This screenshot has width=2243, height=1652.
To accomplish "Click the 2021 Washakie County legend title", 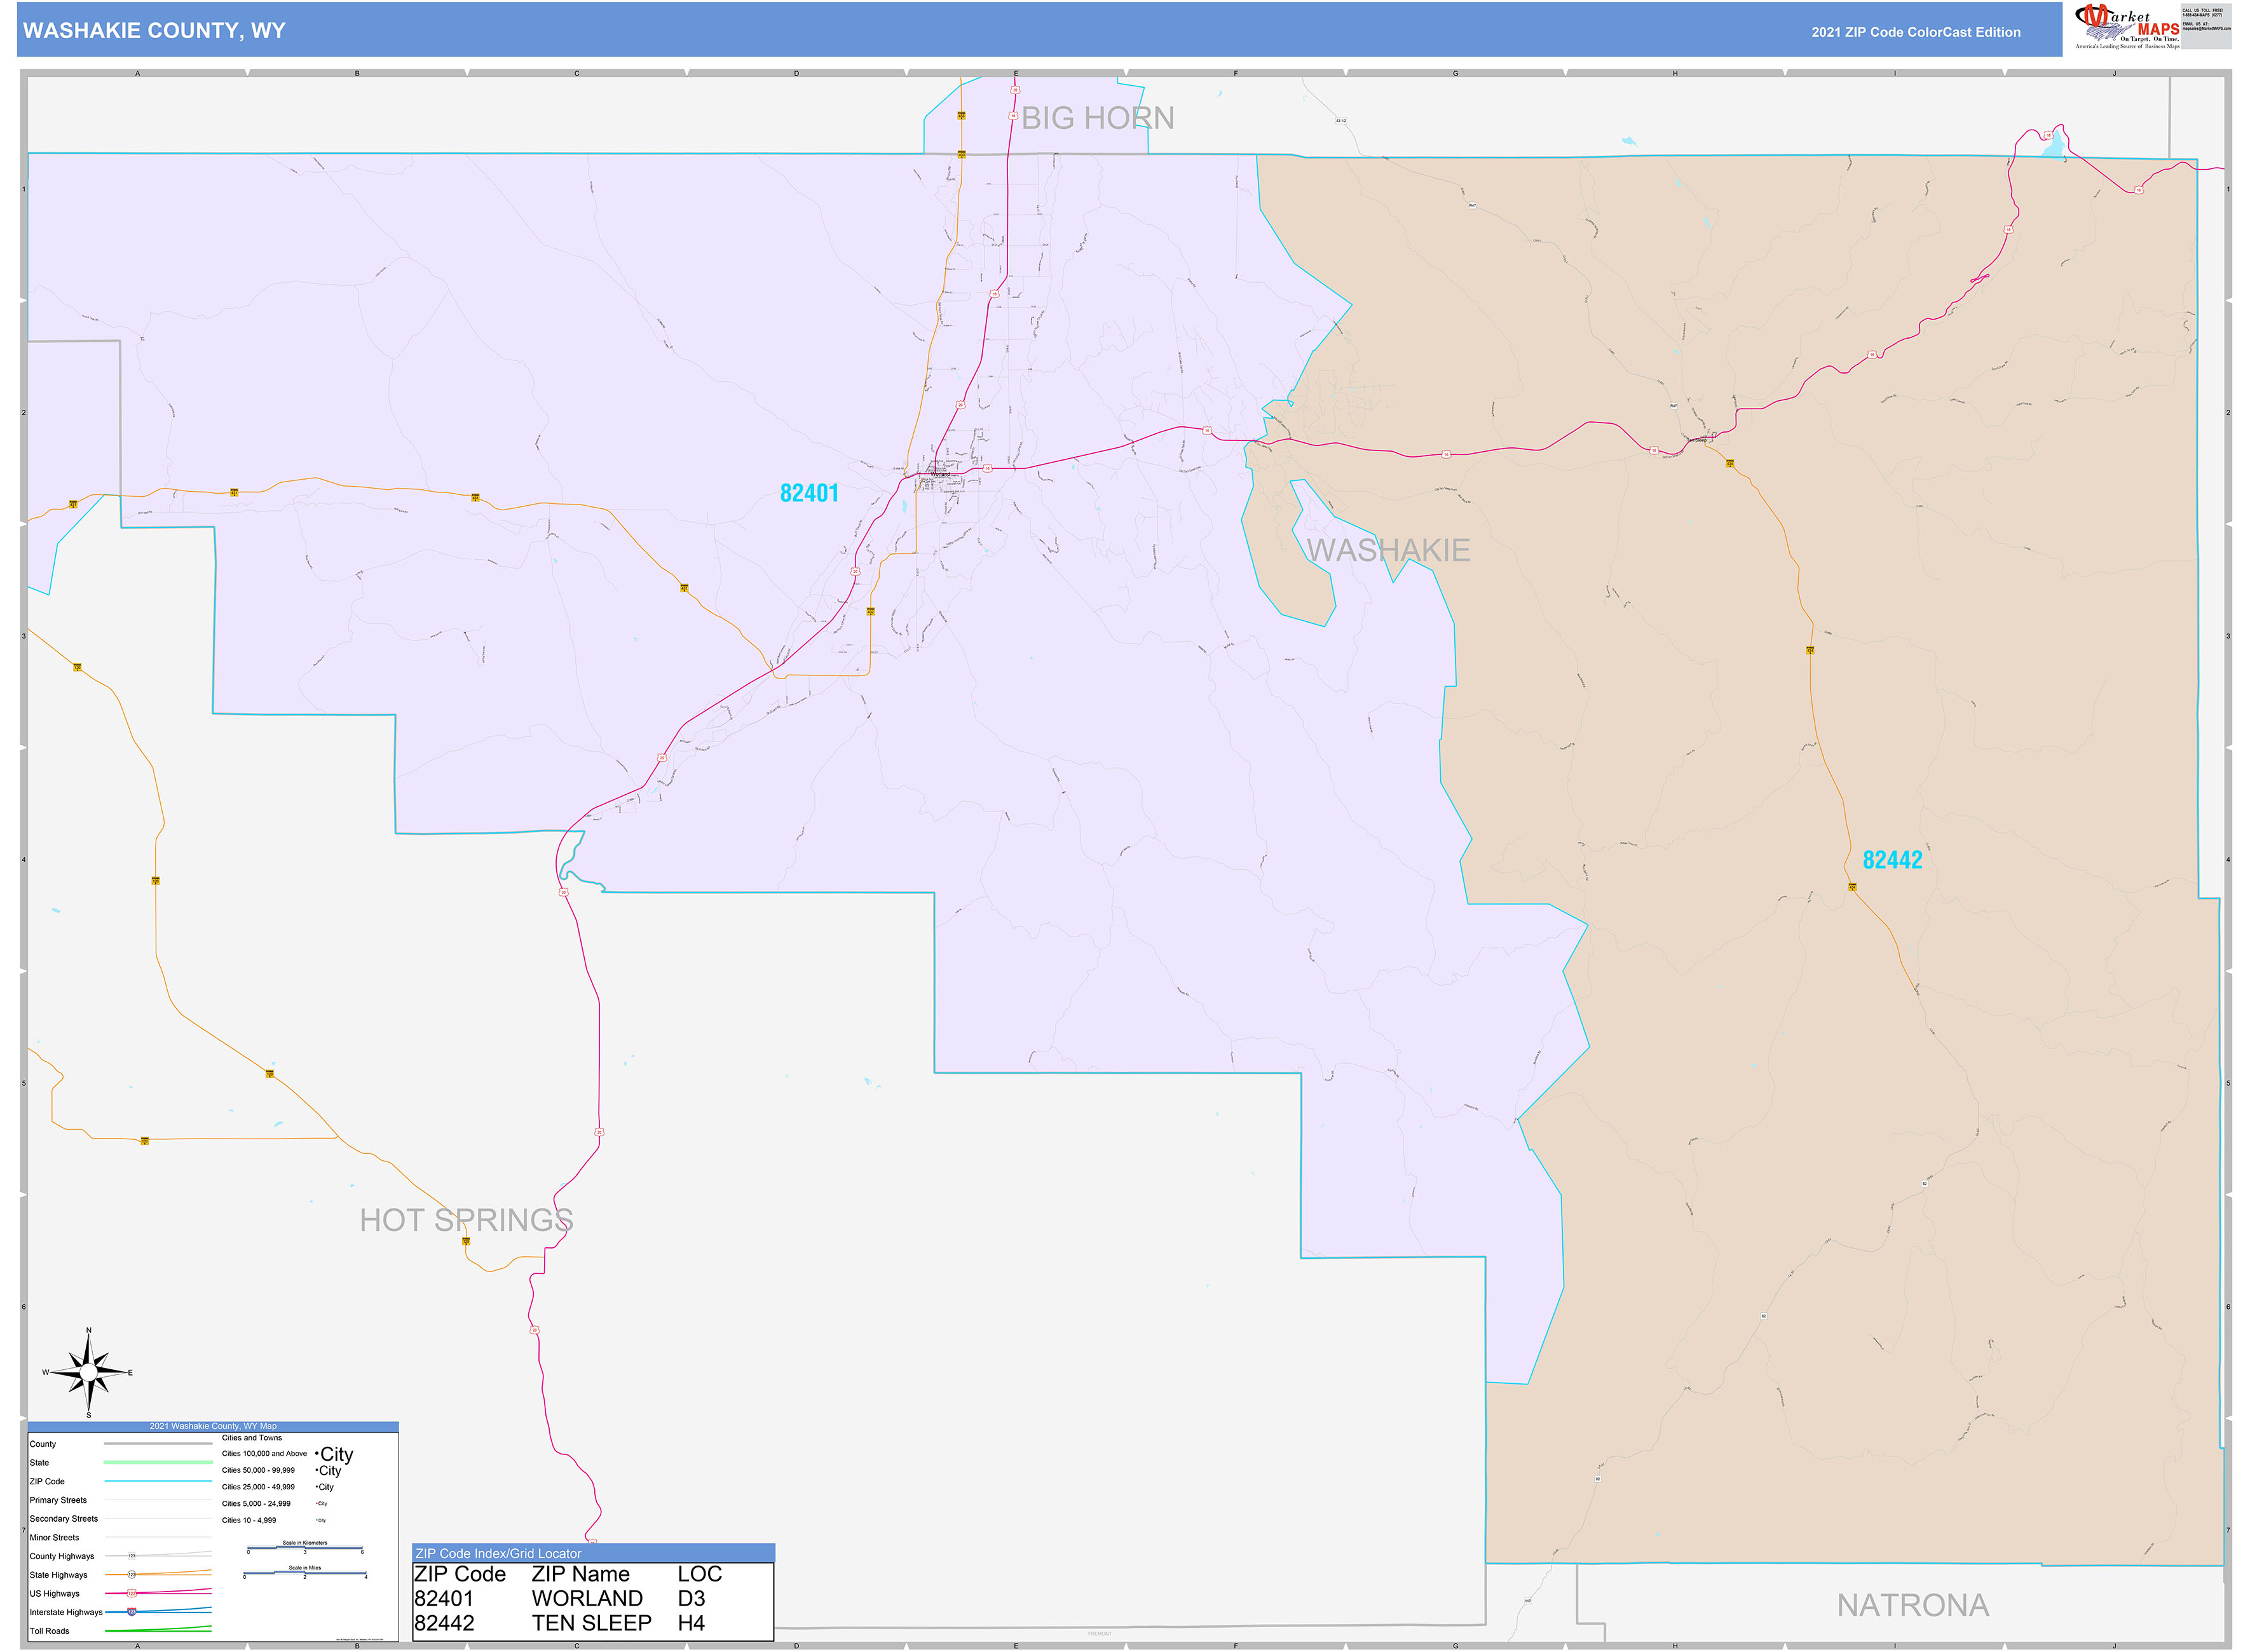I will point(213,1426).
